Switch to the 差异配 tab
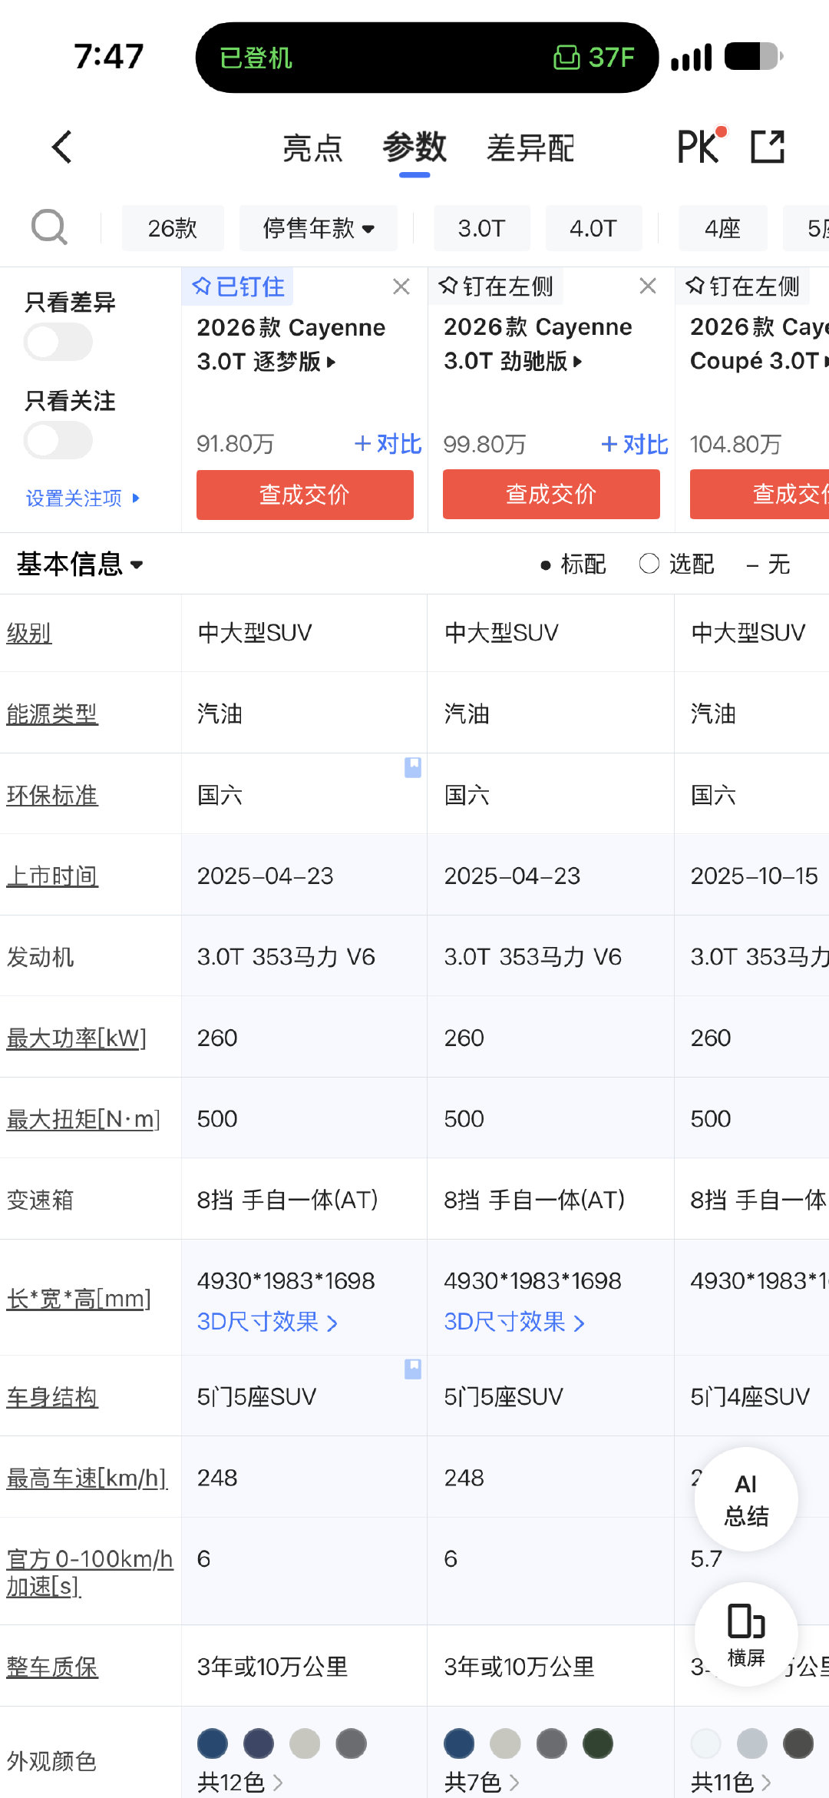Viewport: 829px width, 1798px height. (530, 148)
